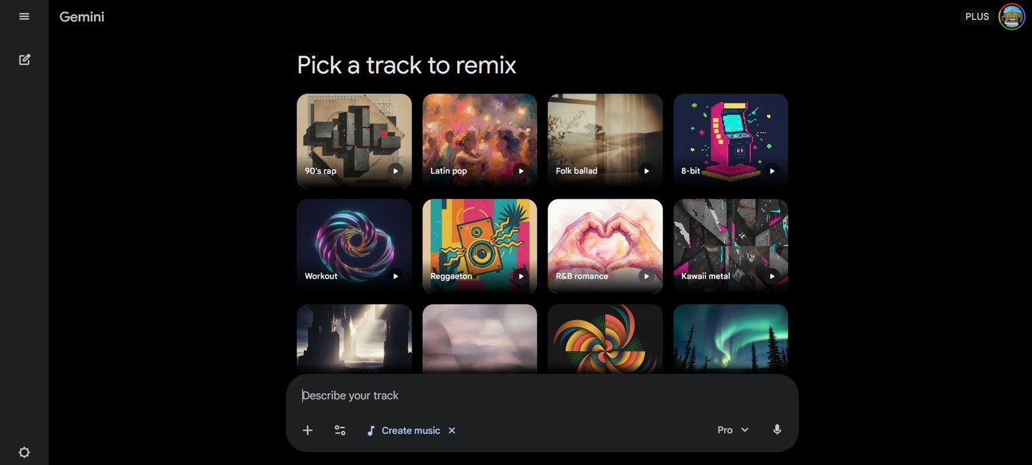Open the hamburger main menu

tap(25, 17)
